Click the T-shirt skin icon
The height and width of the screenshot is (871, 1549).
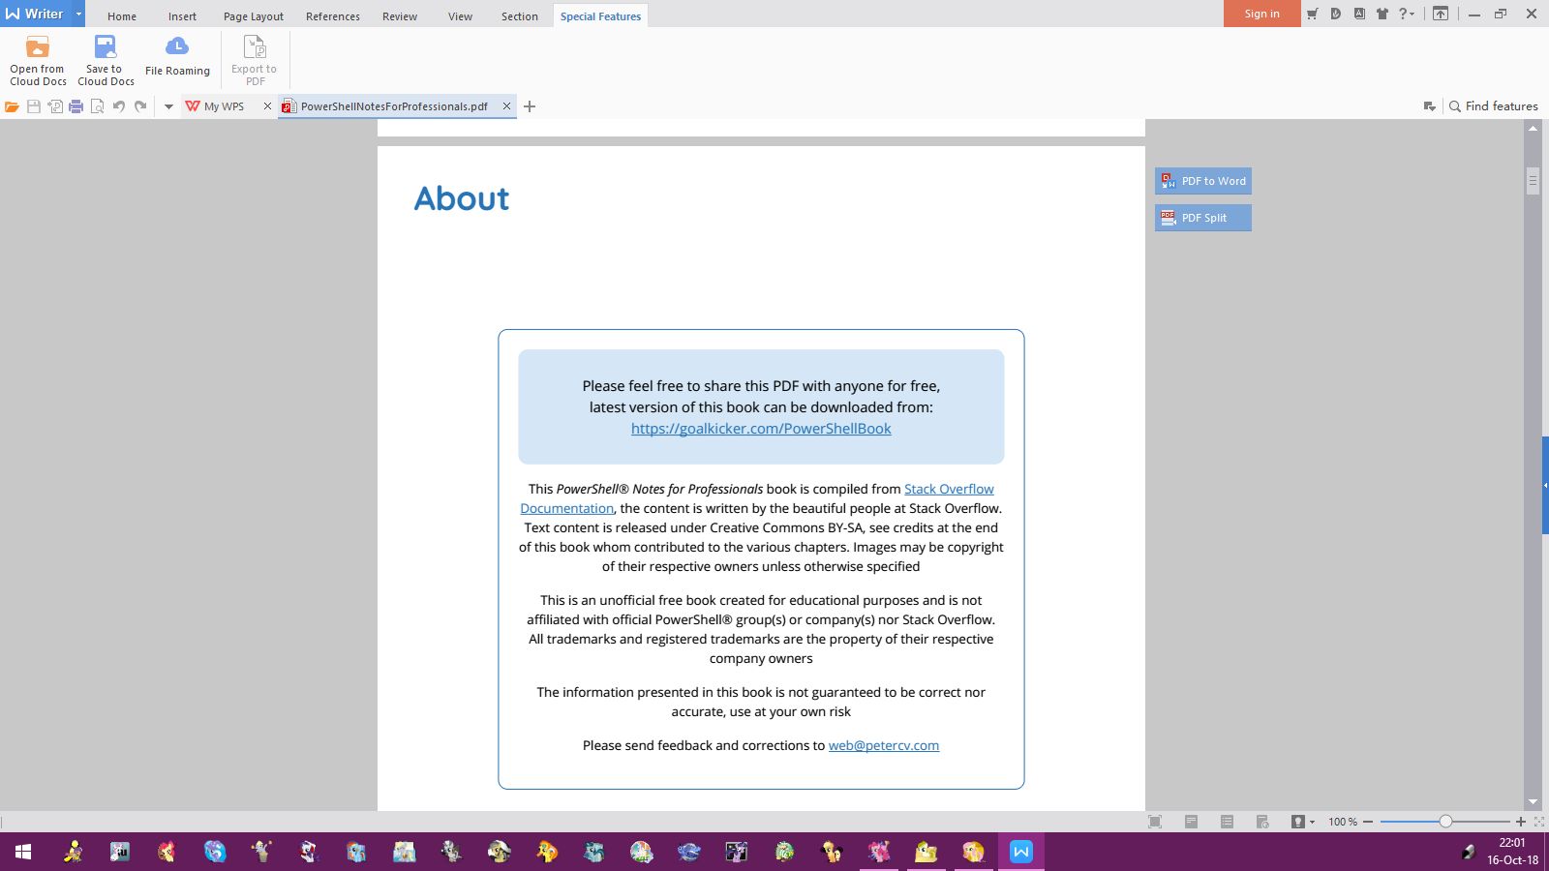pos(1382,14)
